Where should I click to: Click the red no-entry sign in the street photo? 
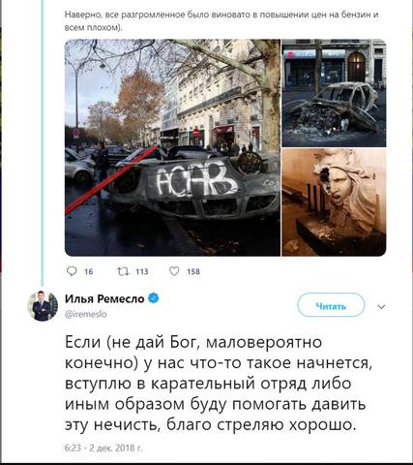coord(196,133)
